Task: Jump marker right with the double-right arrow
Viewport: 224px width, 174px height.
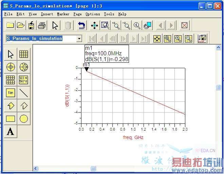Action: point(123,39)
